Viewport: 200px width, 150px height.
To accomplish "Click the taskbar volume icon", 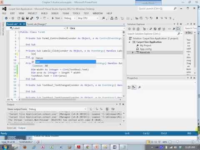I will coord(175,147).
